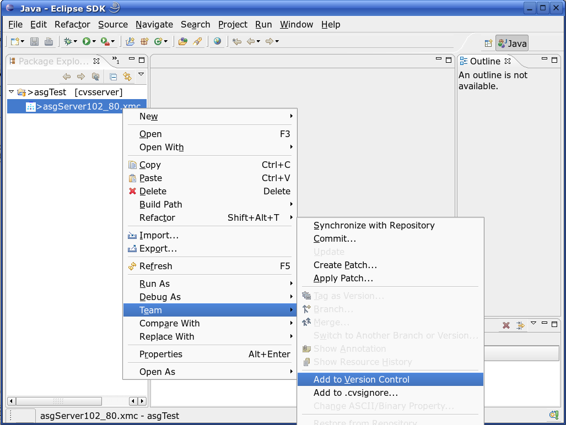Choose Refresh in context menu

tap(210, 266)
